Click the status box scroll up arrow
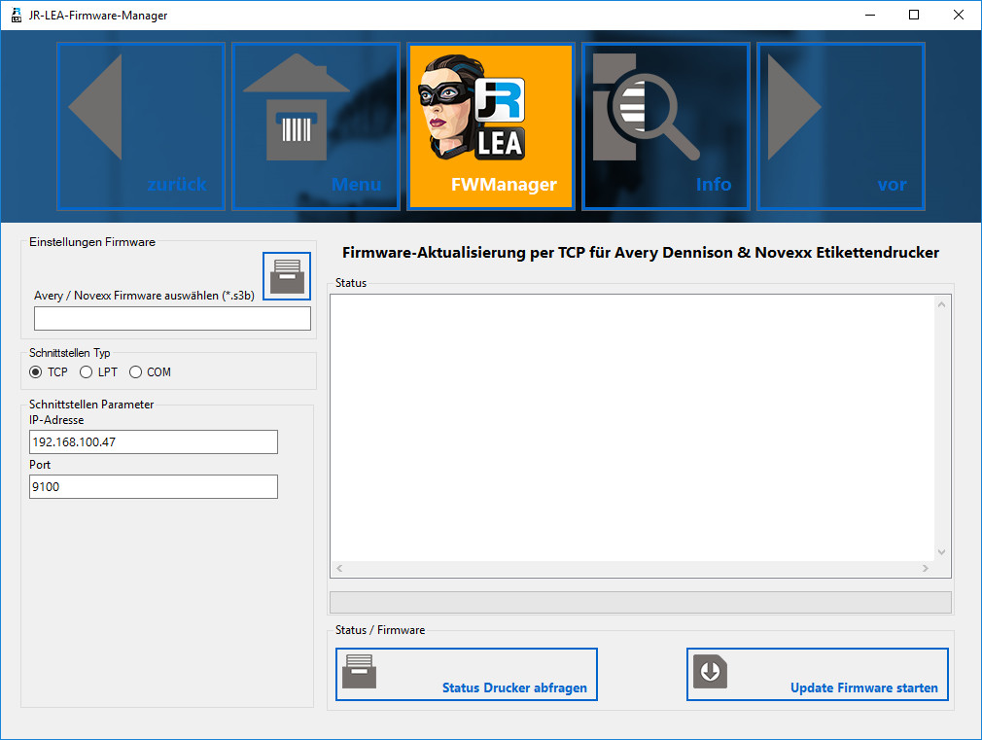The image size is (982, 740). tap(941, 305)
